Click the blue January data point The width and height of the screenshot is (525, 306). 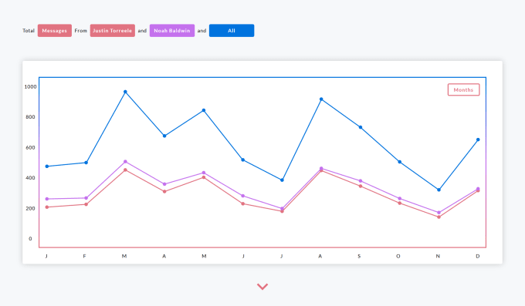[47, 166]
